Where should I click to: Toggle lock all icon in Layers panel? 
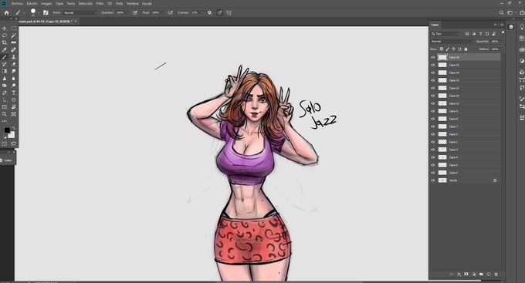point(466,49)
